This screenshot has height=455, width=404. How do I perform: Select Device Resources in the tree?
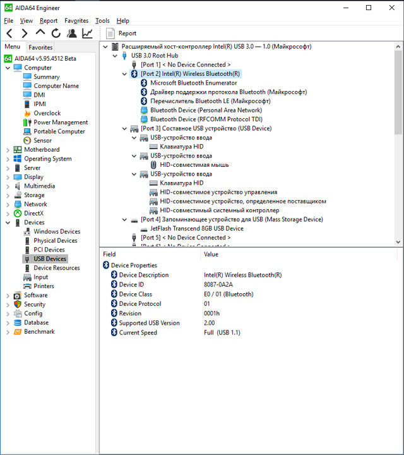click(57, 268)
